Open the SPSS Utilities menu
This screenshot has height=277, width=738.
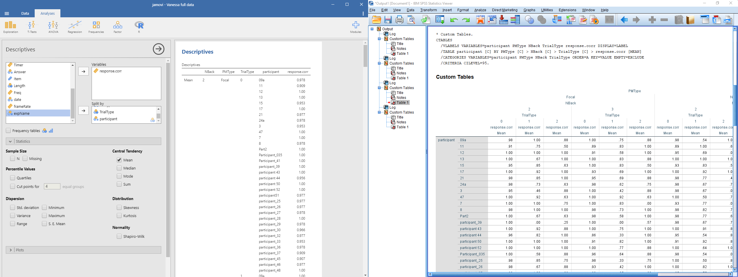pyautogui.click(x=547, y=10)
